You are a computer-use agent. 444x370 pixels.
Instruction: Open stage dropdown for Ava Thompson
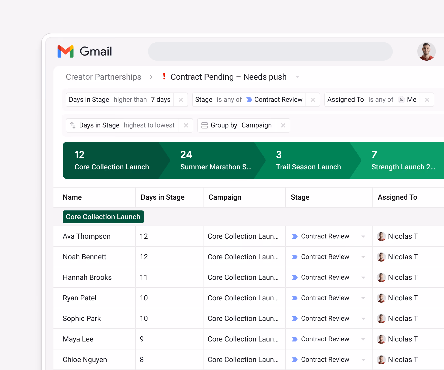tap(363, 236)
